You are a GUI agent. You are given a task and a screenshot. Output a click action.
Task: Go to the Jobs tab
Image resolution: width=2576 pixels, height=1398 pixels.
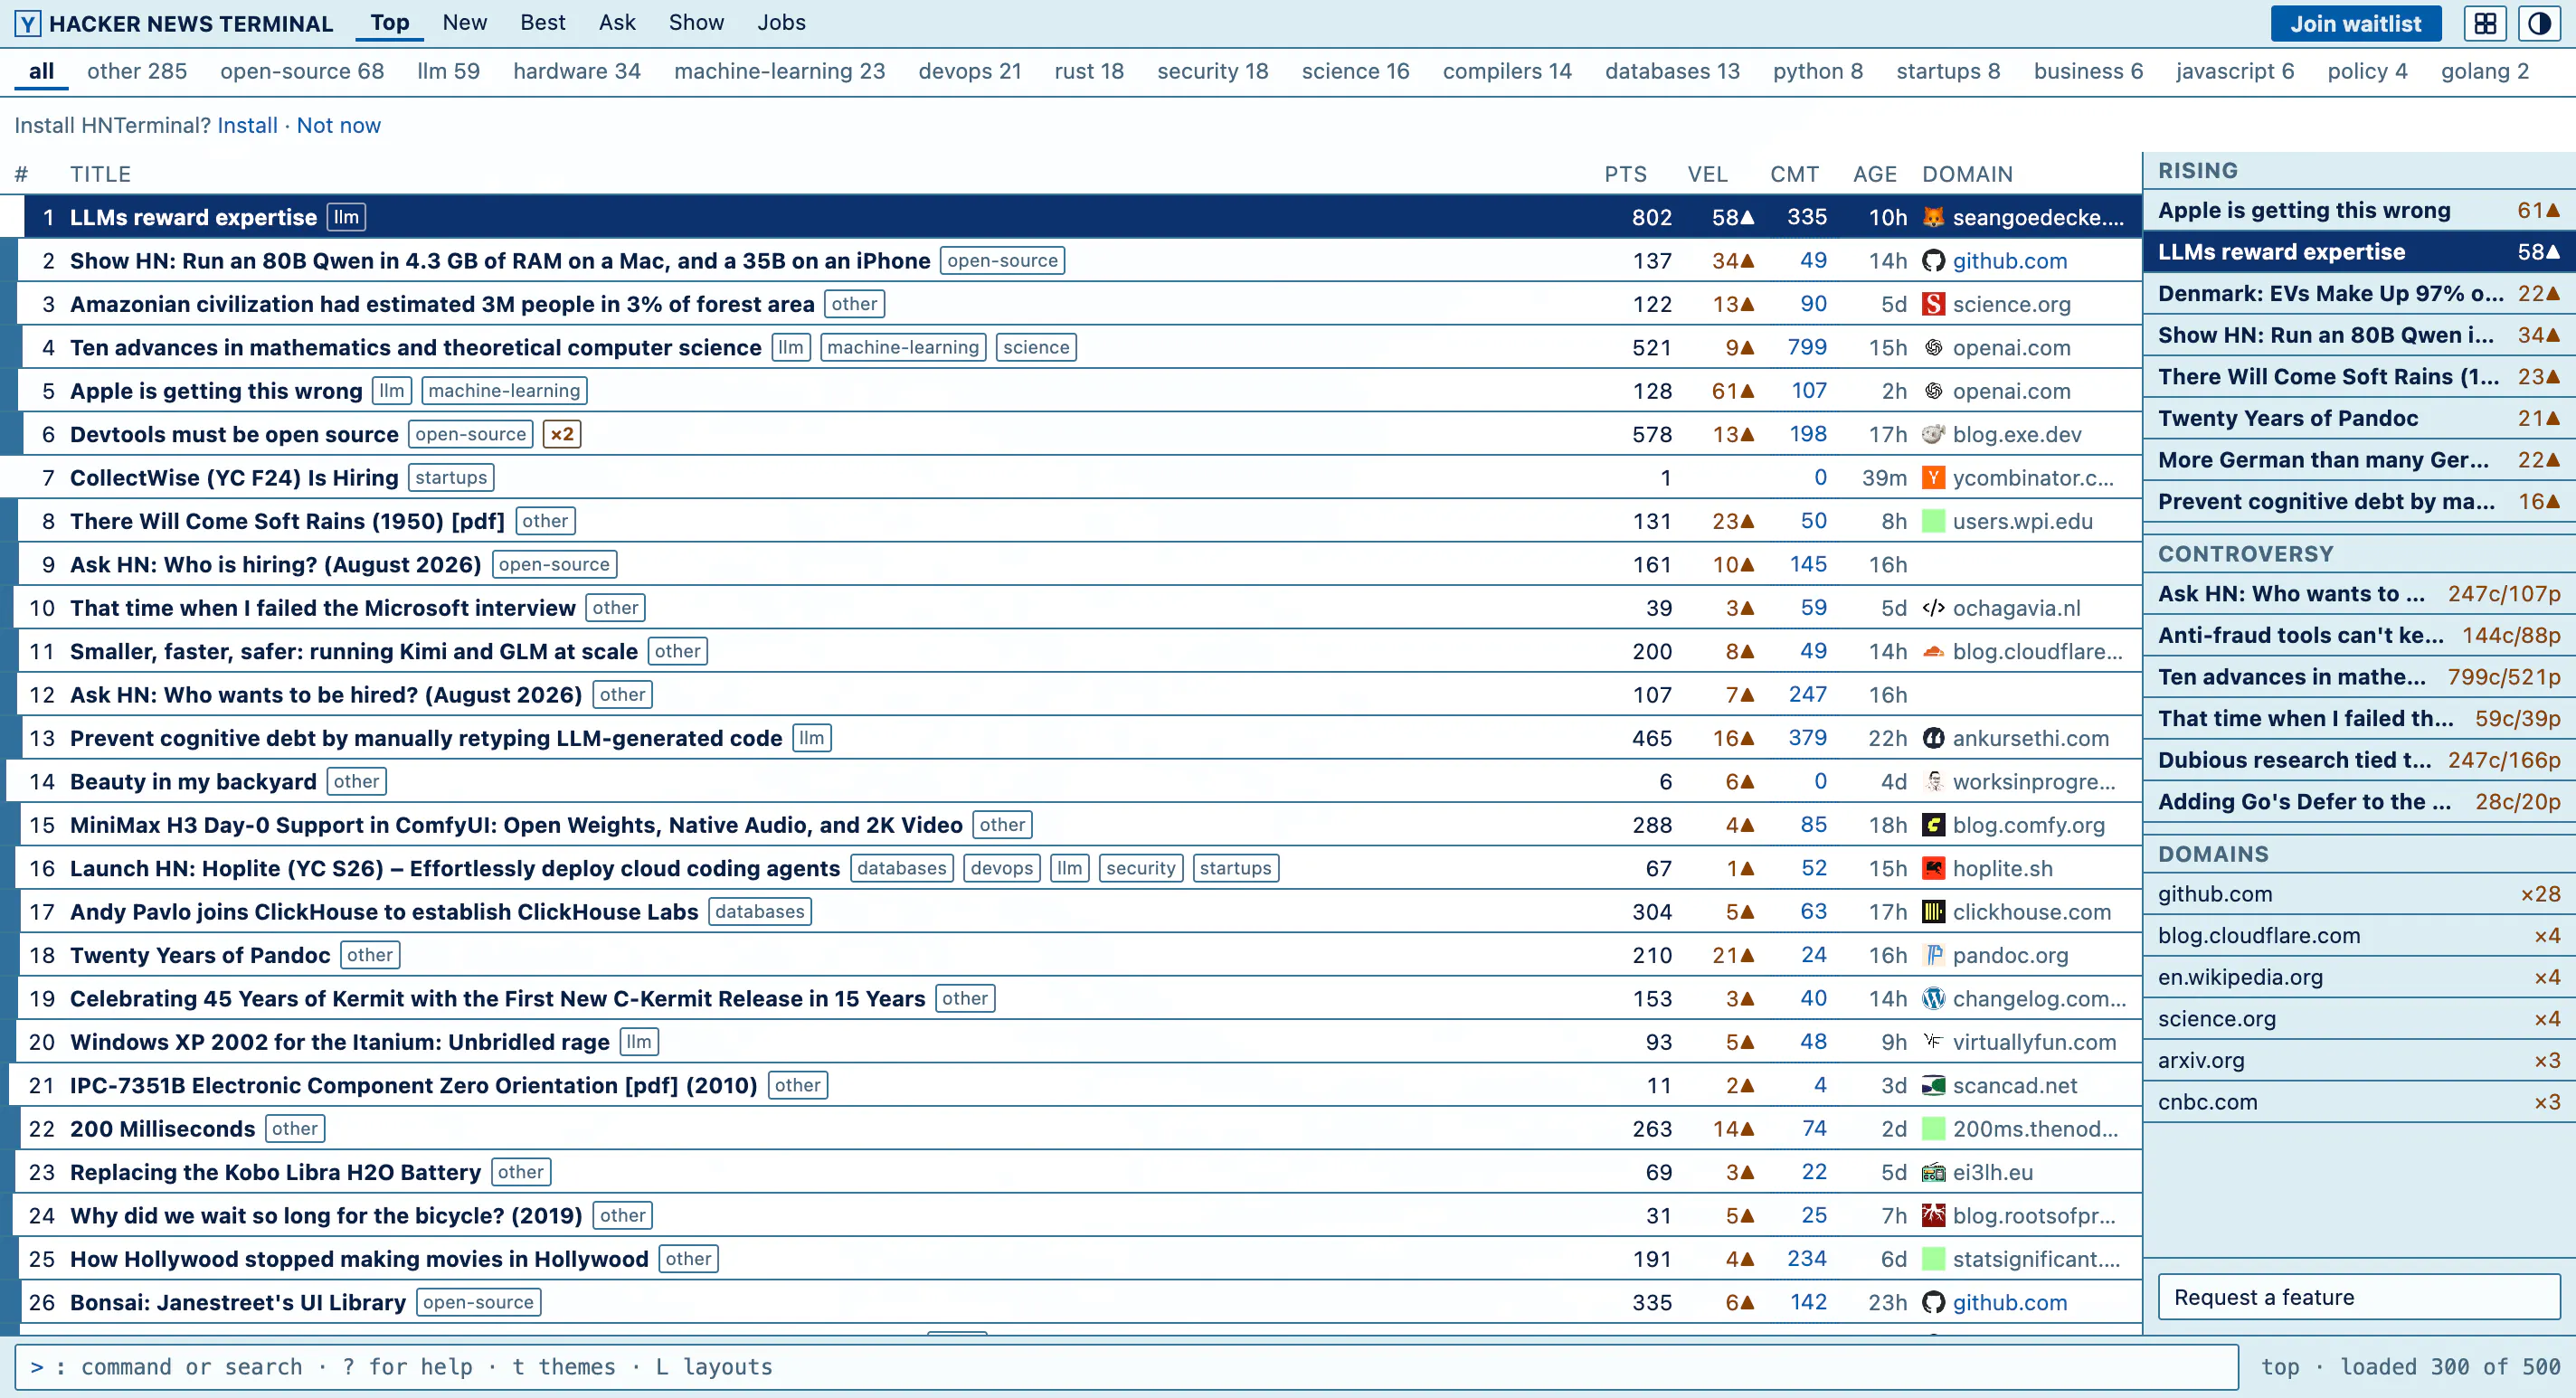tap(781, 22)
